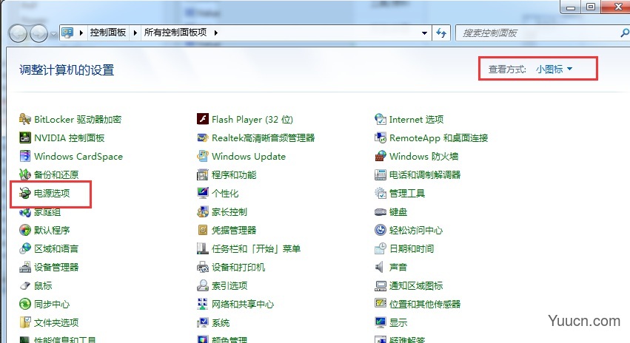Click the 日期和时间 icon
The image size is (630, 343).
380,248
